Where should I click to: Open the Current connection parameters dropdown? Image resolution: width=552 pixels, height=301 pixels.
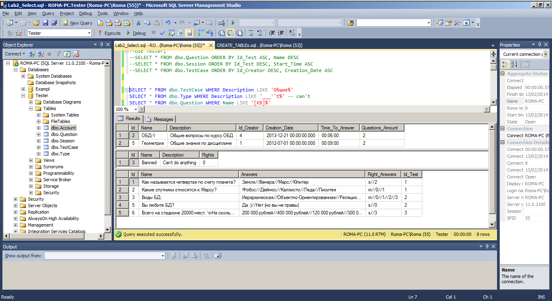546,54
